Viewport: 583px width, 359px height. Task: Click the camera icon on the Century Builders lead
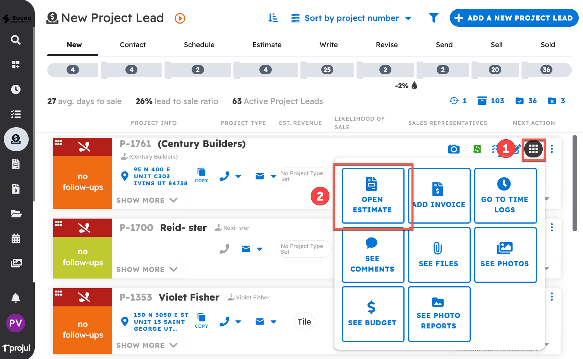click(454, 149)
